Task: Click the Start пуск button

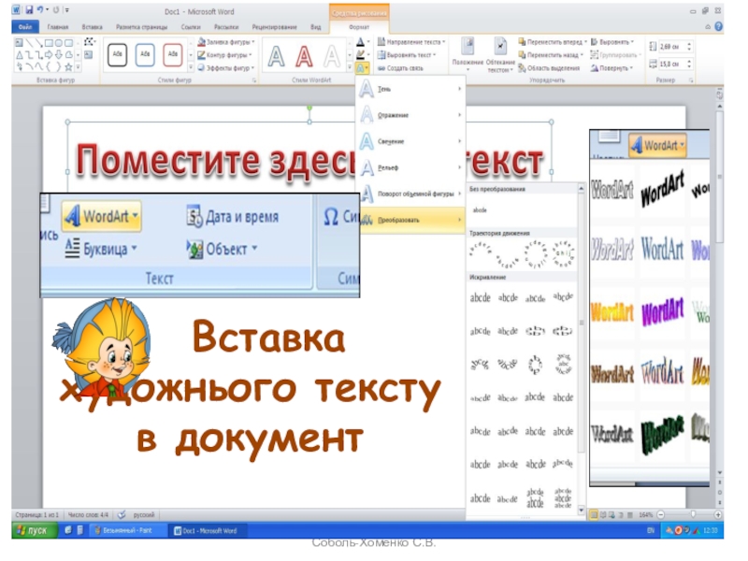Action: (34, 530)
